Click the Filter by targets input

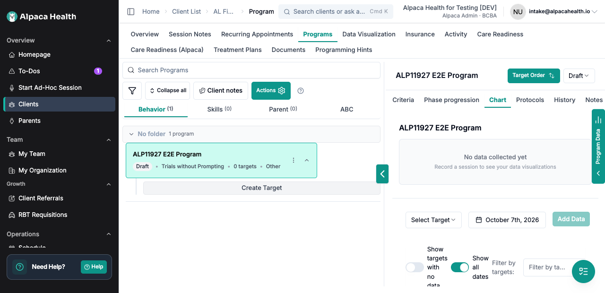click(x=551, y=267)
